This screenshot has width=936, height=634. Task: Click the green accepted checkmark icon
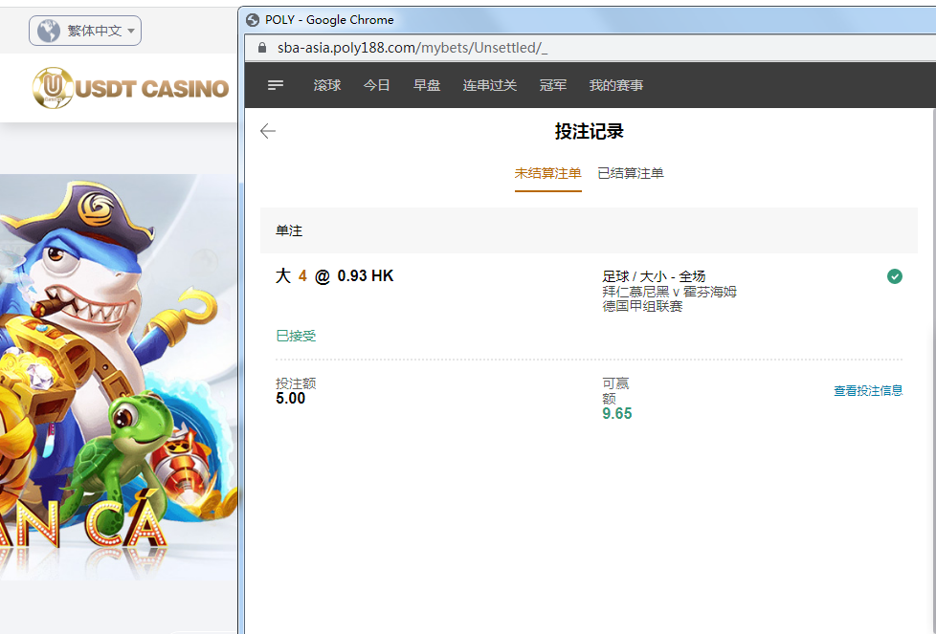click(894, 276)
